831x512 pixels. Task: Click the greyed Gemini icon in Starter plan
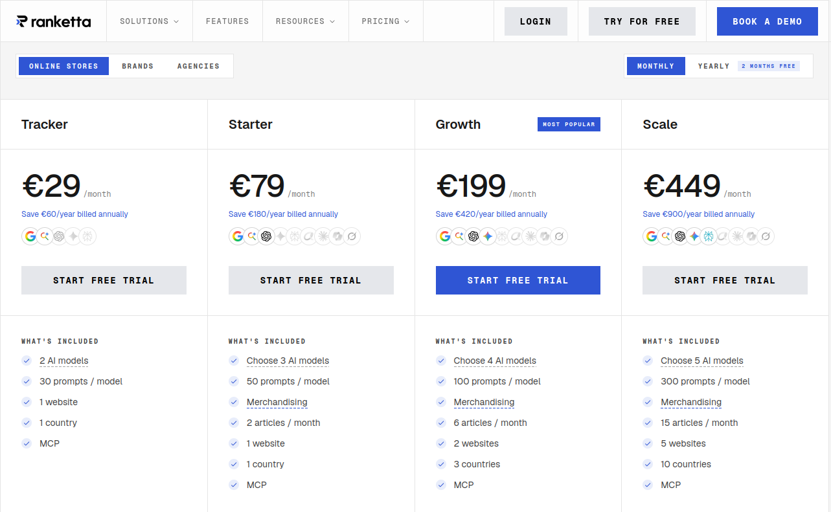[x=280, y=236]
